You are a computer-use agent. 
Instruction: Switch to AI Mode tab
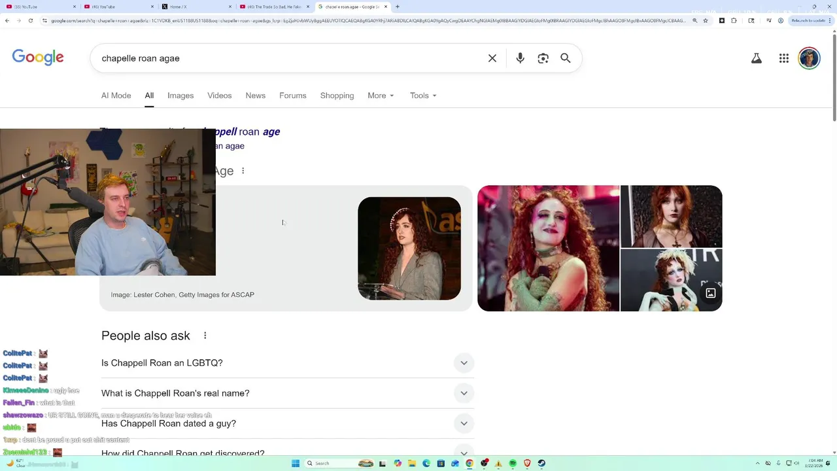point(116,96)
